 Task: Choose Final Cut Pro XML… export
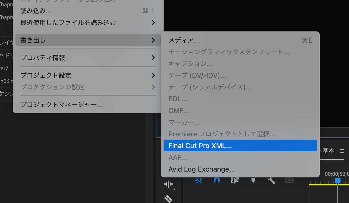pyautogui.click(x=240, y=146)
